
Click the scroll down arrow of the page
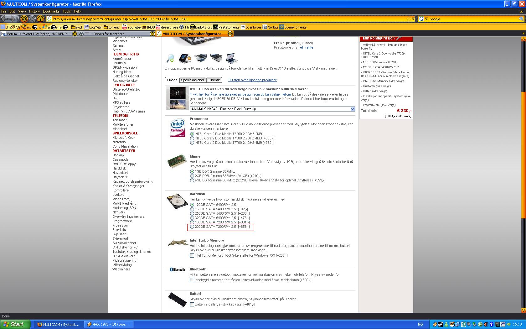pos(523,310)
